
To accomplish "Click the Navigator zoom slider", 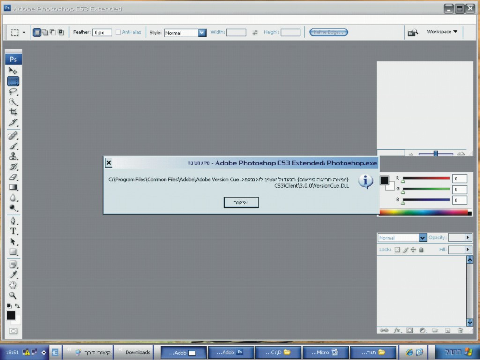I will 435,154.
